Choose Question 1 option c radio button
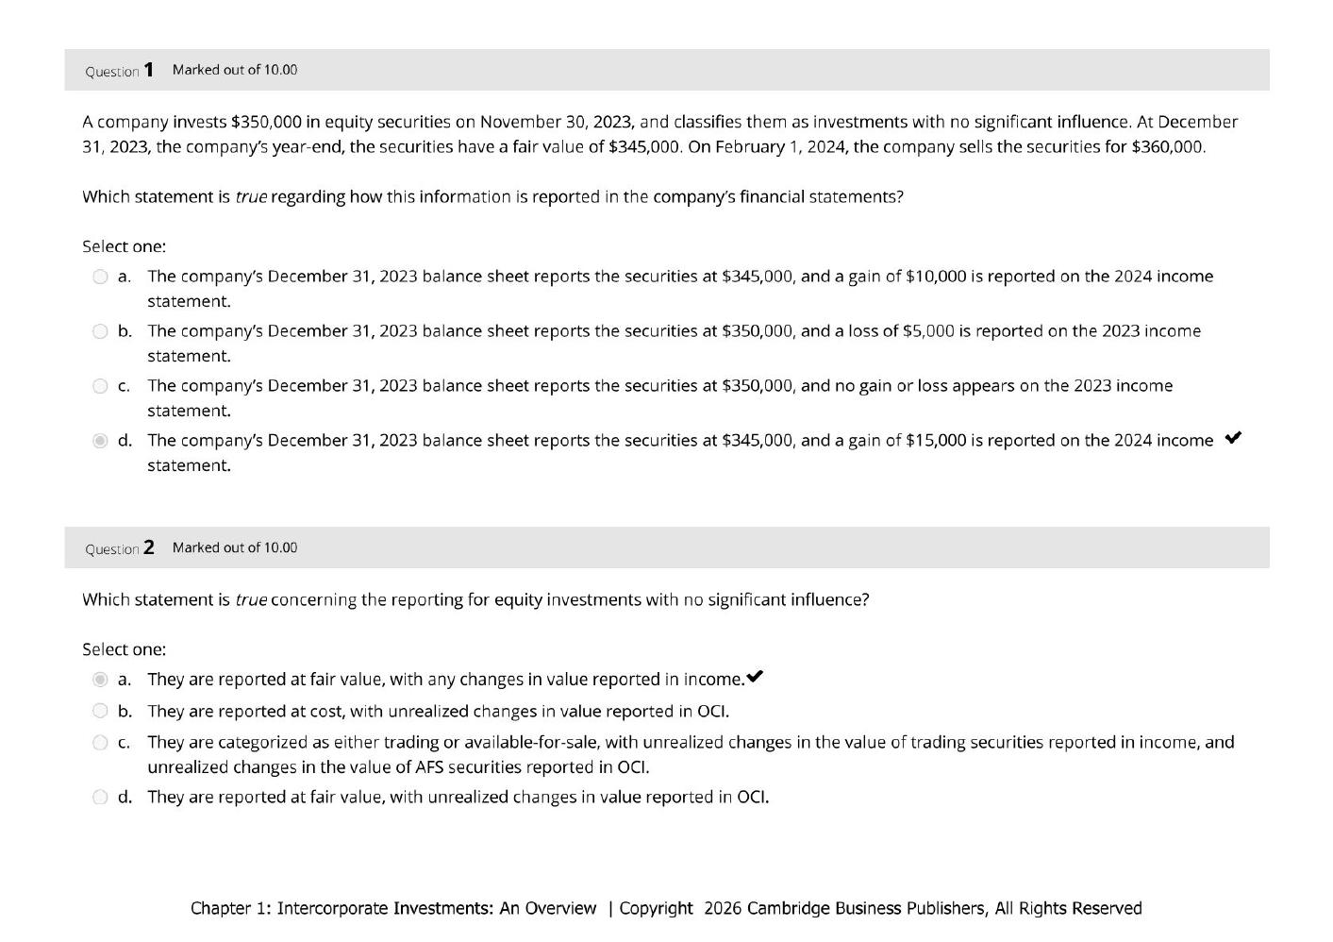This screenshot has width=1333, height=942. coord(100,386)
